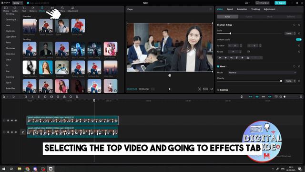Add a keyframe for Opacity

coord(299,81)
